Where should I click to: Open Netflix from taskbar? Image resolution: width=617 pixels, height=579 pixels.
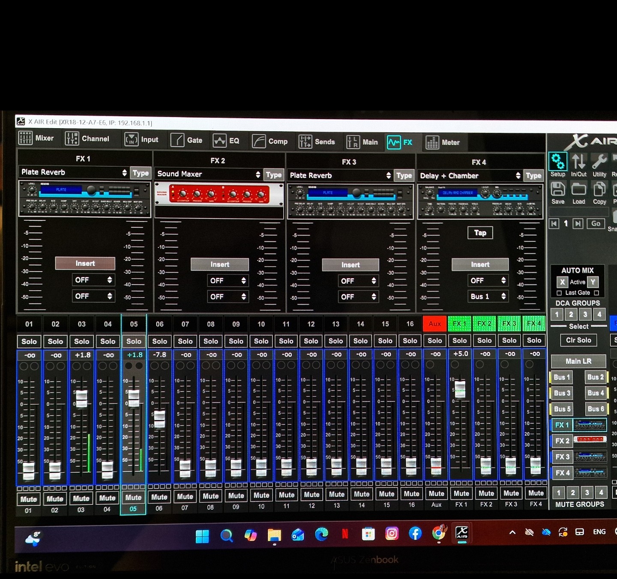[x=344, y=534]
